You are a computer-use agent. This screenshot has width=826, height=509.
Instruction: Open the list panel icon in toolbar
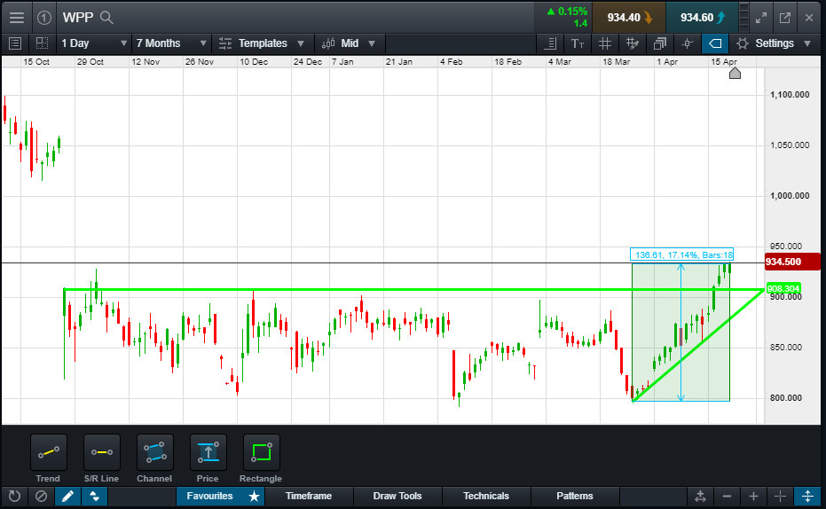click(x=15, y=43)
